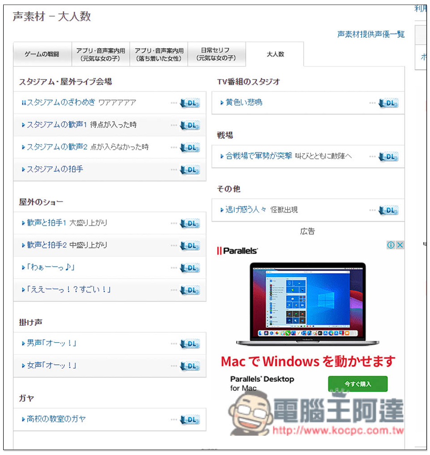Click the Parallels laptop ad image
430x455 pixels.
click(x=301, y=303)
